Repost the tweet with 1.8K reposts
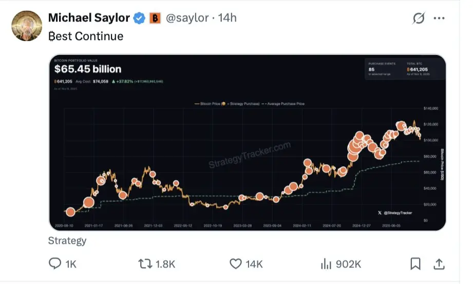Viewport: 473px width, 284px height. click(x=145, y=264)
